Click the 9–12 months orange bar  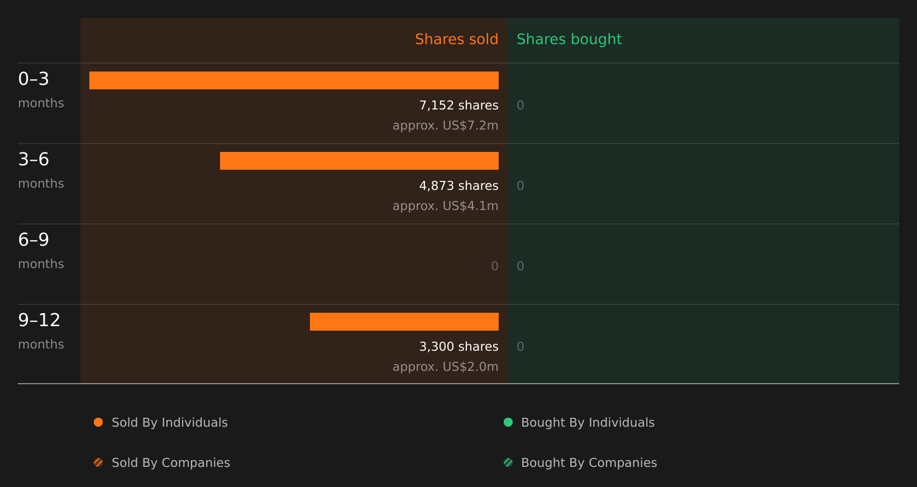click(x=404, y=322)
